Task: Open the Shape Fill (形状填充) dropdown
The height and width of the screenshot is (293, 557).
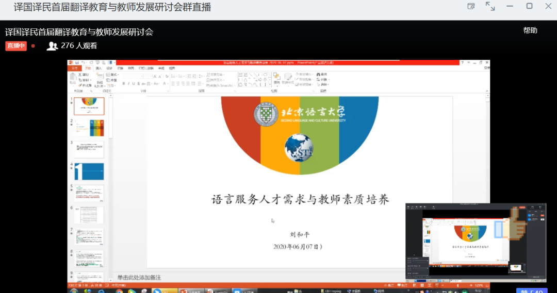Action: 303,75
